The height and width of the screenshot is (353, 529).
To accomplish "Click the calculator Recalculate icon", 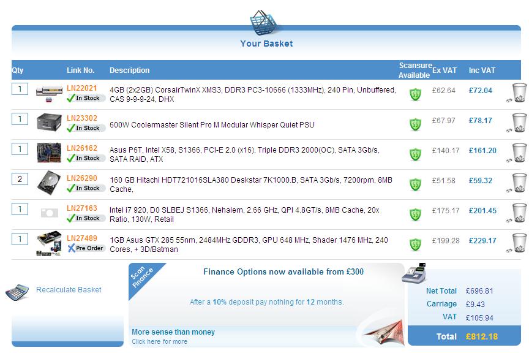I will pos(17,292).
